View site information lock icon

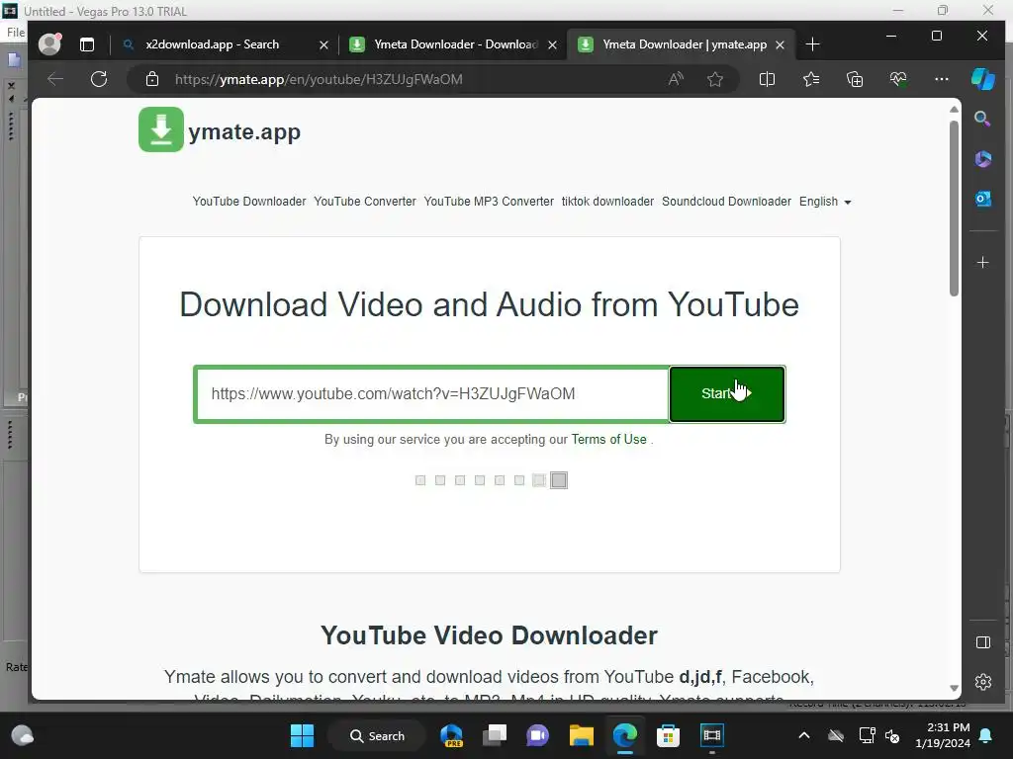(x=151, y=79)
